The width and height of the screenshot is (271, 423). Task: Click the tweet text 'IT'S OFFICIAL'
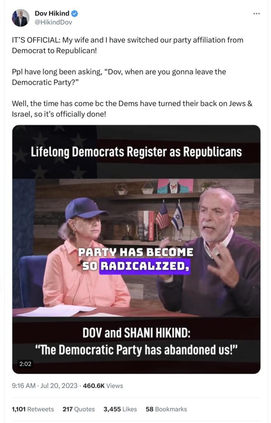(36, 40)
